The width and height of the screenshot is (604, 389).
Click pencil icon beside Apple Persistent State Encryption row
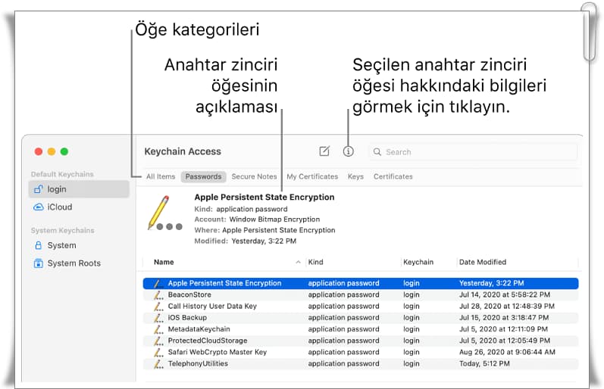[158, 284]
